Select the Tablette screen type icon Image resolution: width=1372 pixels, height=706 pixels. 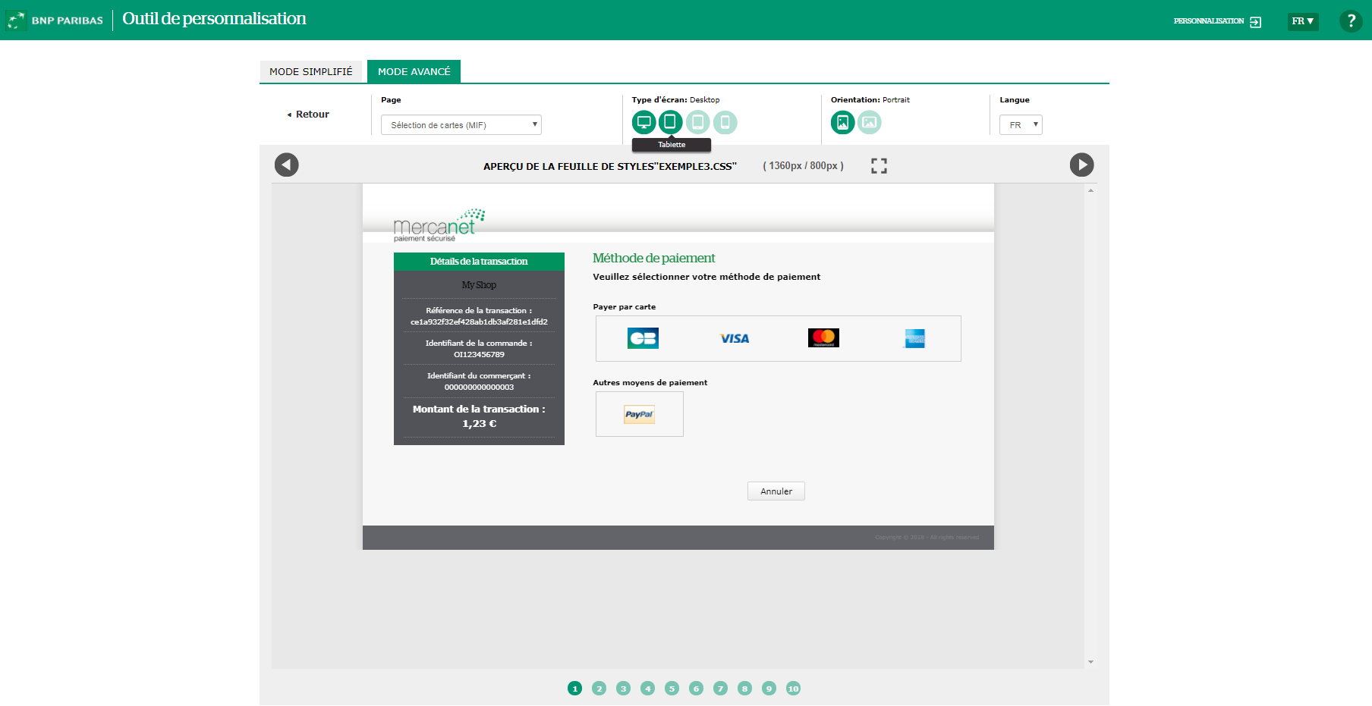click(x=670, y=121)
